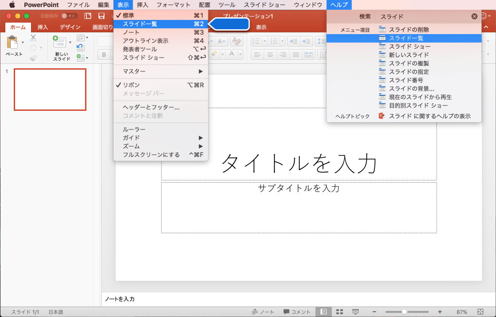Screen dimensions: 496x317
Task: Click the Copy icon in ribbon
Action: (x=33, y=48)
